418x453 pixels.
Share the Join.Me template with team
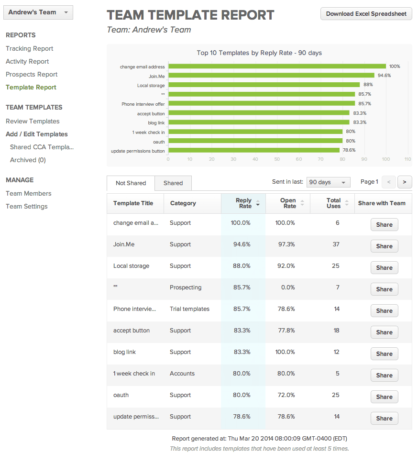click(x=384, y=246)
